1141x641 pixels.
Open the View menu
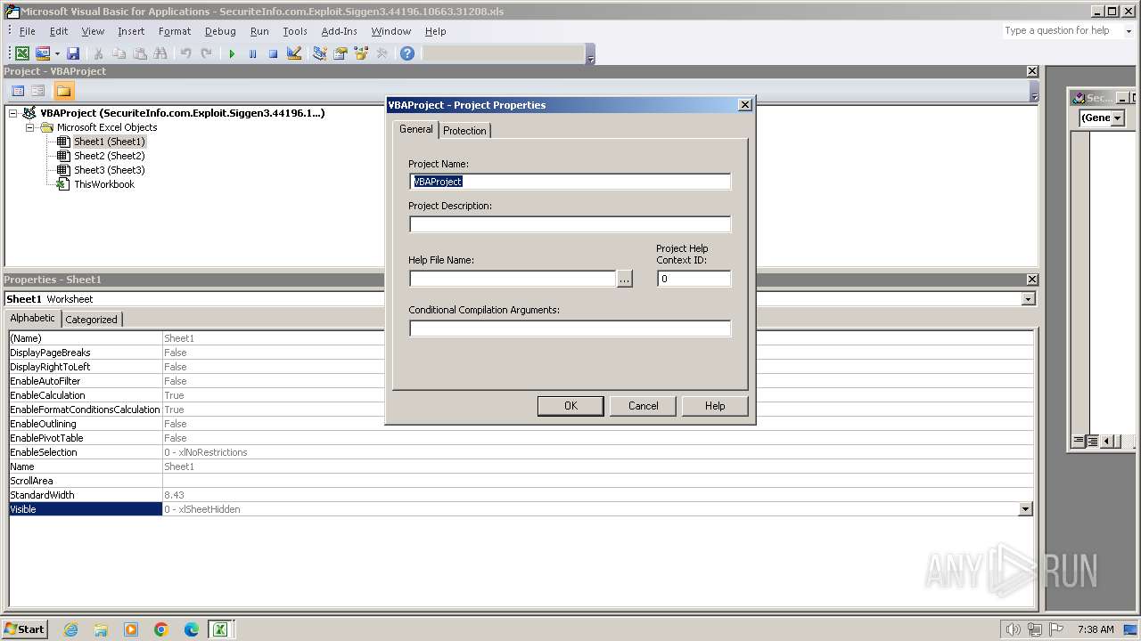(x=93, y=31)
